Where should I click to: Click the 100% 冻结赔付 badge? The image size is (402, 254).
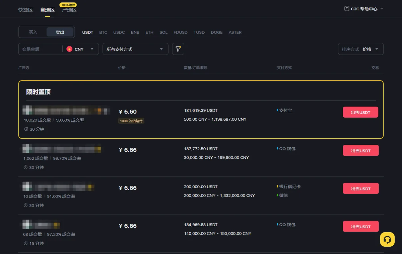click(x=131, y=121)
